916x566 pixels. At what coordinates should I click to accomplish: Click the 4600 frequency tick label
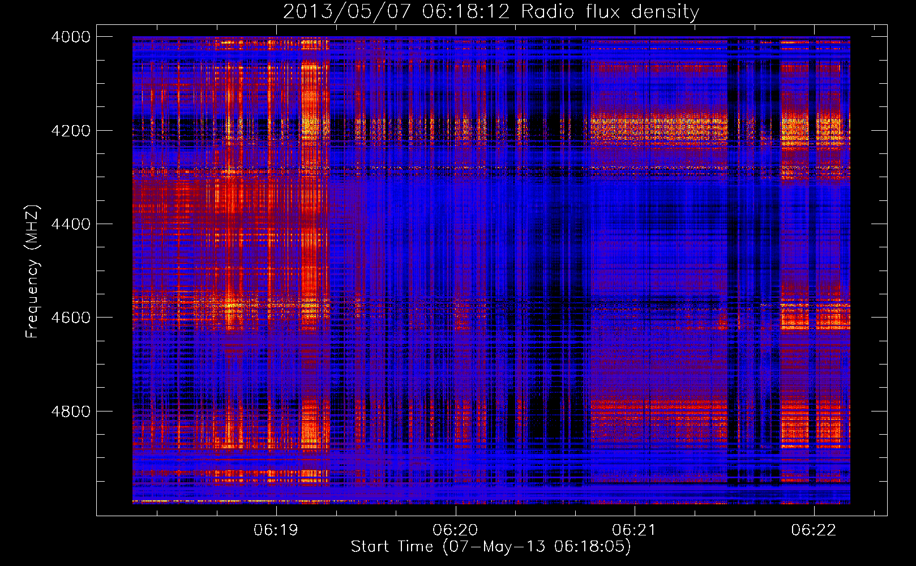click(70, 318)
